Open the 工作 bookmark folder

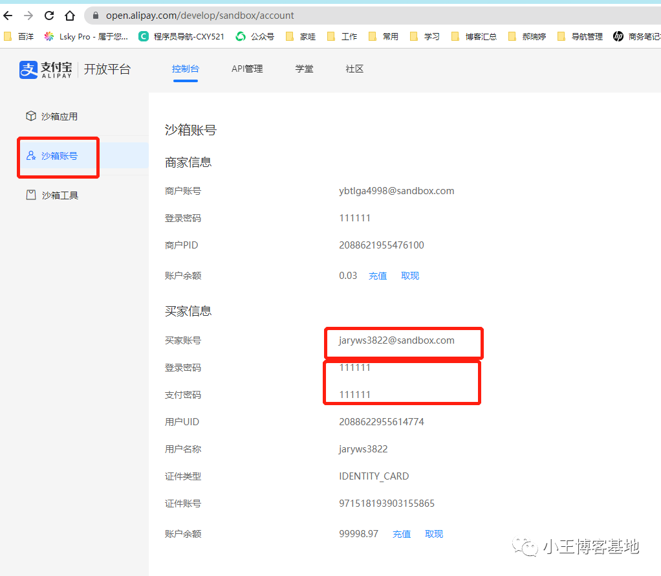pyautogui.click(x=342, y=37)
